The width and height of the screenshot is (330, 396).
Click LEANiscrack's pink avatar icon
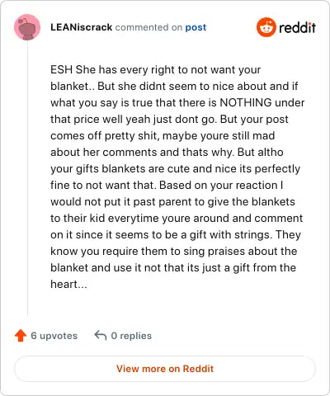point(27,27)
